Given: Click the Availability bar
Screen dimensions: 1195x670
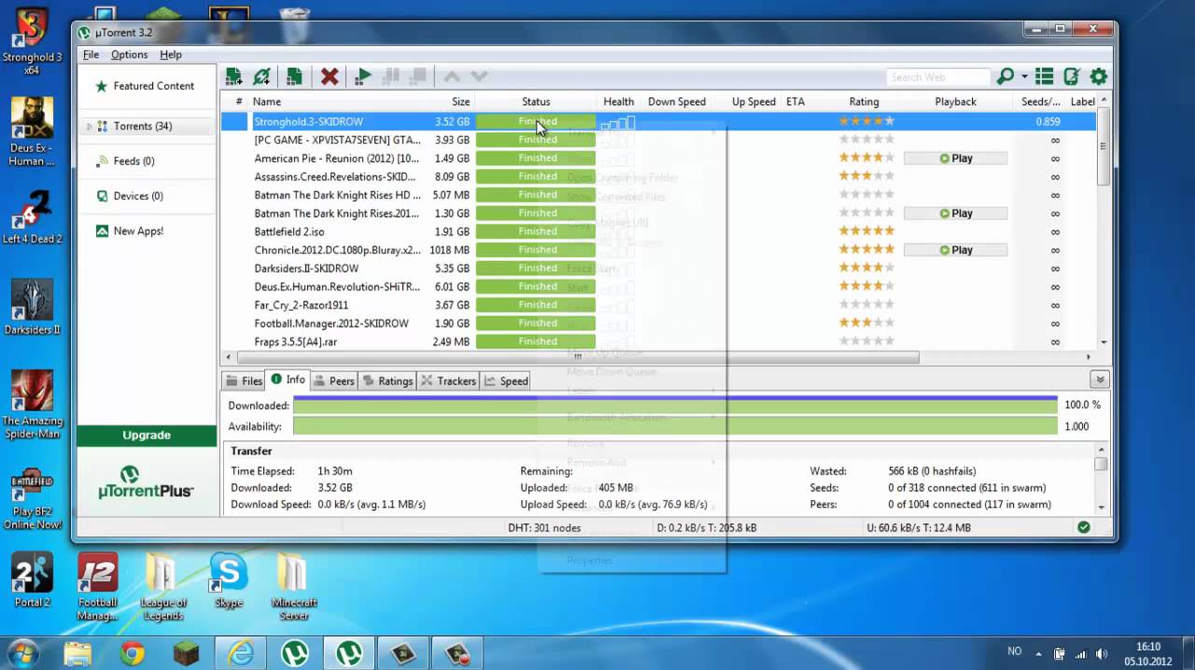Looking at the screenshot, I should click(x=675, y=426).
